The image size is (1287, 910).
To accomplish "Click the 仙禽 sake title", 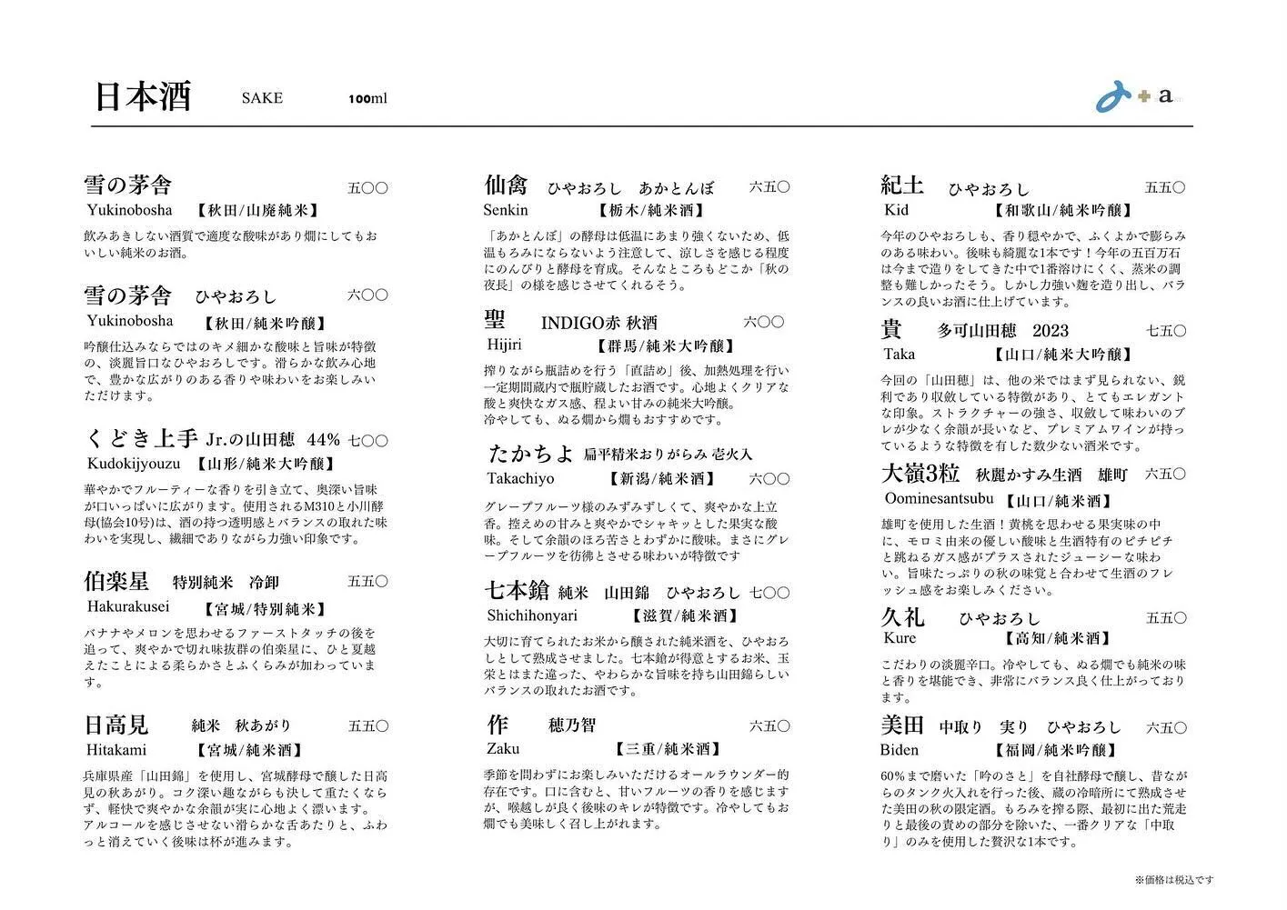I will click(x=507, y=185).
